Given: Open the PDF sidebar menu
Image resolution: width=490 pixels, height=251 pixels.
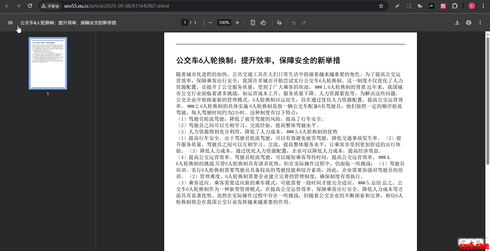Looking at the screenshot, I should pyautogui.click(x=10, y=22).
